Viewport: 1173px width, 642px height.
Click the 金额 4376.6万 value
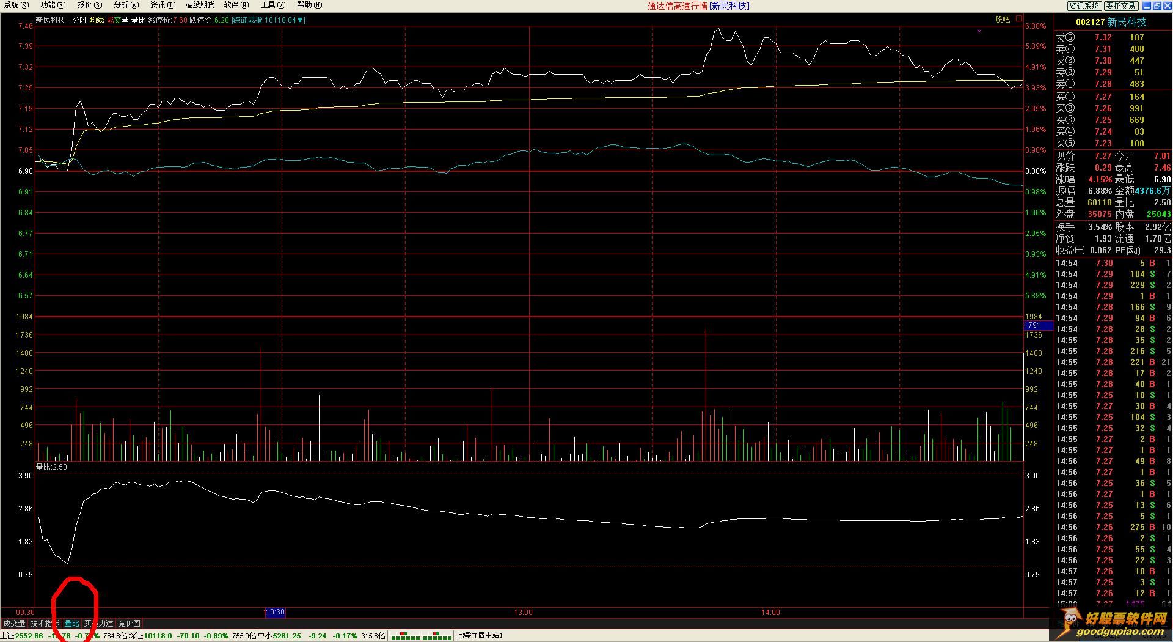[x=1153, y=191]
